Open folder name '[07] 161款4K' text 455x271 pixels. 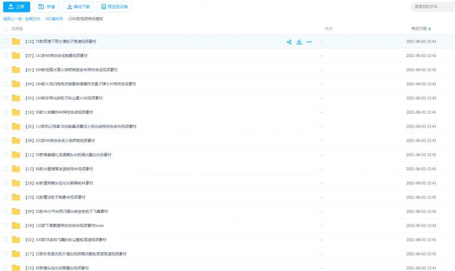pyautogui.click(x=56, y=55)
